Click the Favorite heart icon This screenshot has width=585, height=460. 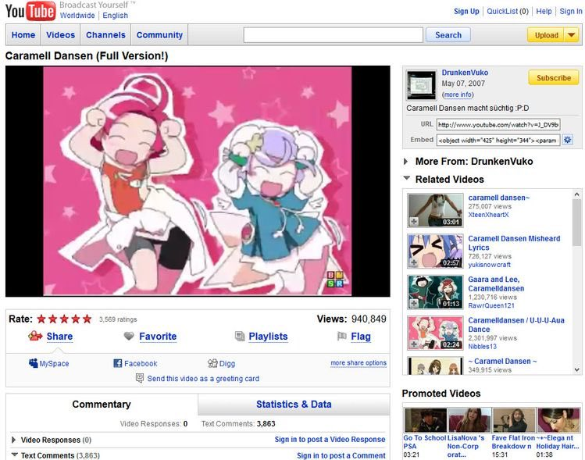[129, 336]
